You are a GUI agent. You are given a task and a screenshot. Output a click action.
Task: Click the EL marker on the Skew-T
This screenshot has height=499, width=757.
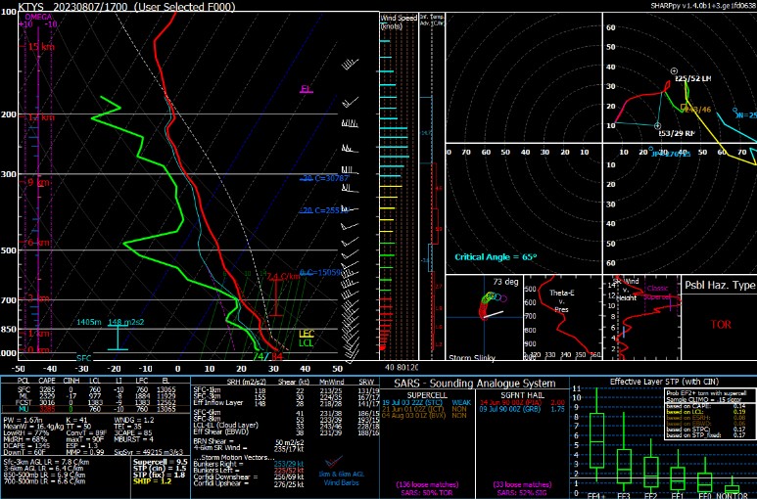(x=306, y=89)
